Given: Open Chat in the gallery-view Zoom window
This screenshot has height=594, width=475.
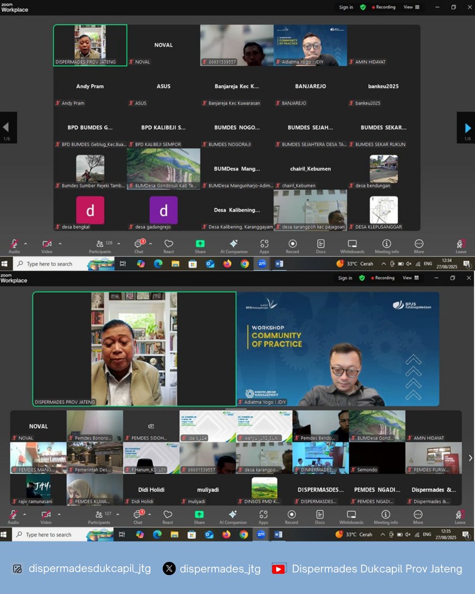Looking at the screenshot, I should point(139,246).
